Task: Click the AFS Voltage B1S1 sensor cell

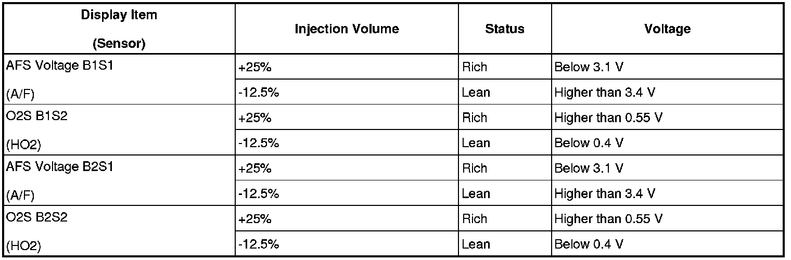Action: [x=119, y=79]
